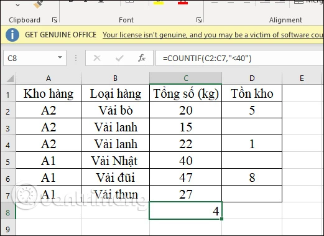324x236 pixels.
Task: Open Font settings dialog launcher
Action: [199, 20]
